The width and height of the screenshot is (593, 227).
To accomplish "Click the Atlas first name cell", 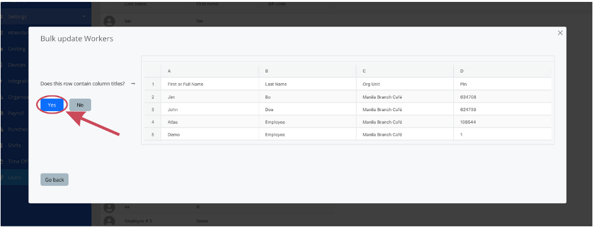I will point(210,122).
